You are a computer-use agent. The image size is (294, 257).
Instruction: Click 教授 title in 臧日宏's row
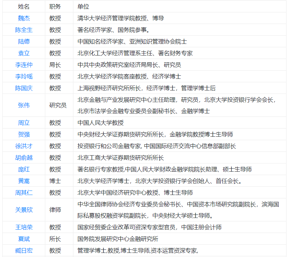click(x=55, y=250)
